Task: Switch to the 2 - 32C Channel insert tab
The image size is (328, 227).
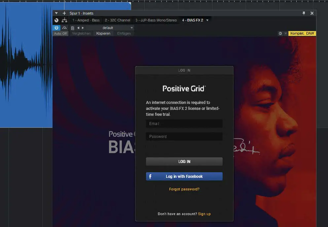Action: 117,20
